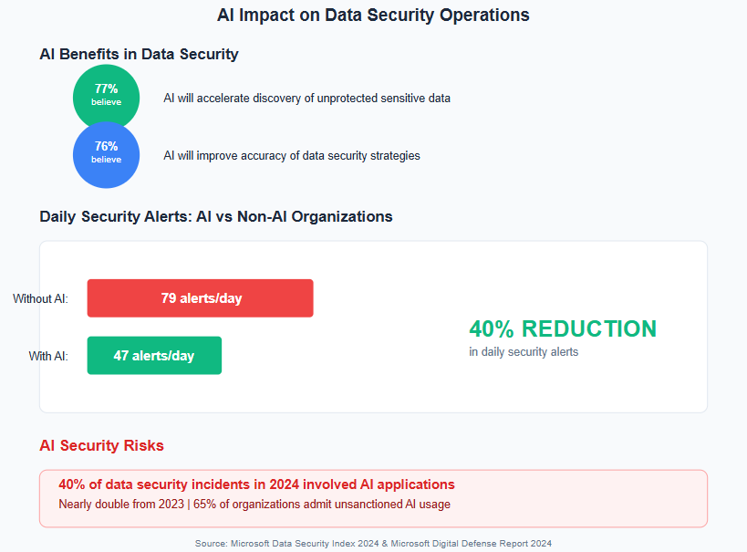Click the Daily Security Alerts section heading
The height and width of the screenshot is (552, 747).
(x=216, y=216)
